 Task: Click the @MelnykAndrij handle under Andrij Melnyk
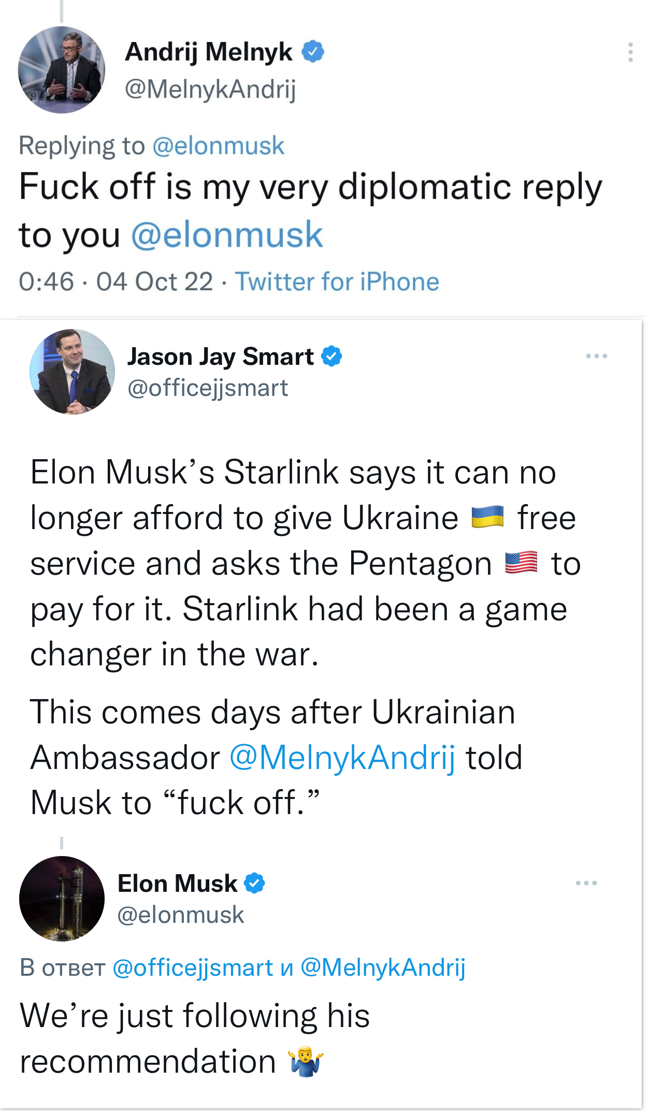point(210,89)
